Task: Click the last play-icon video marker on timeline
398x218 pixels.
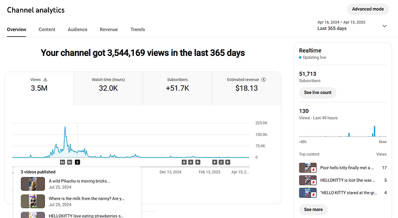Action: [228, 162]
